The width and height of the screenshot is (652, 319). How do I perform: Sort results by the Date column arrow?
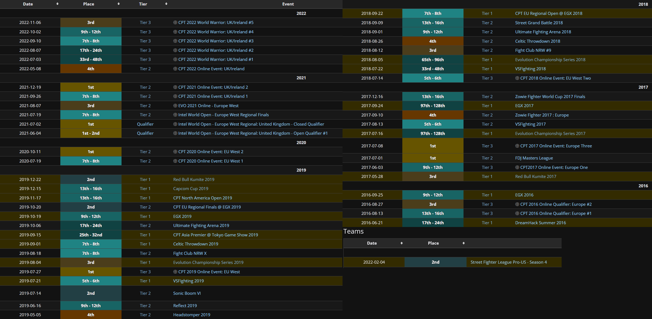pos(57,4)
